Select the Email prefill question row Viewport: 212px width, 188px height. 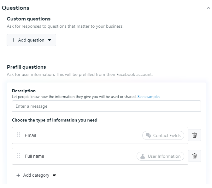tap(100, 135)
